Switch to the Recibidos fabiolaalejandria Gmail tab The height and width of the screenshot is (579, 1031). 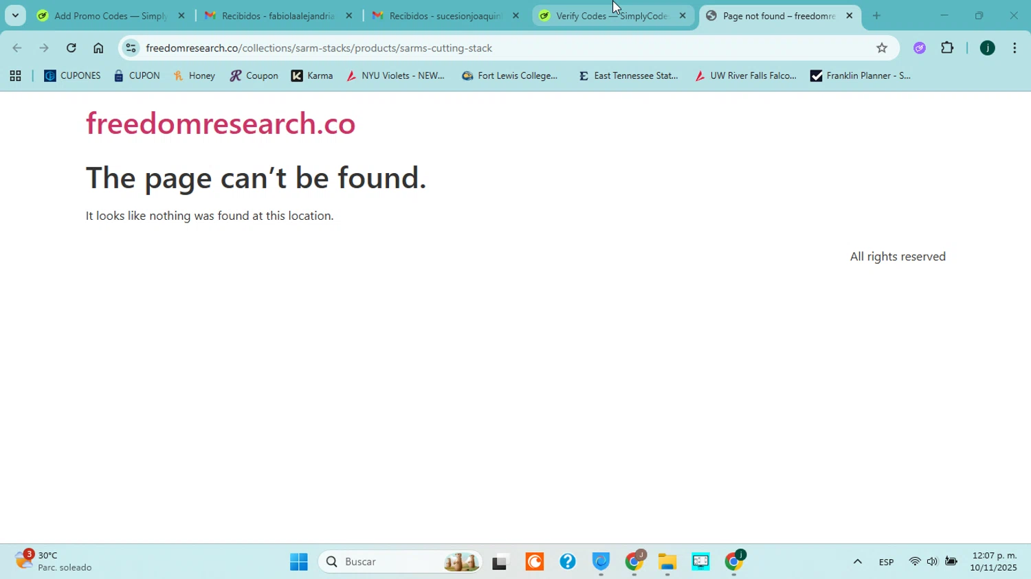278,15
